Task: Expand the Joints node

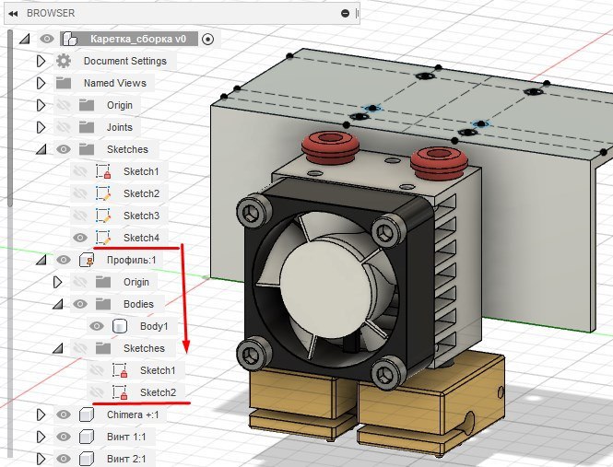Action: pos(41,127)
